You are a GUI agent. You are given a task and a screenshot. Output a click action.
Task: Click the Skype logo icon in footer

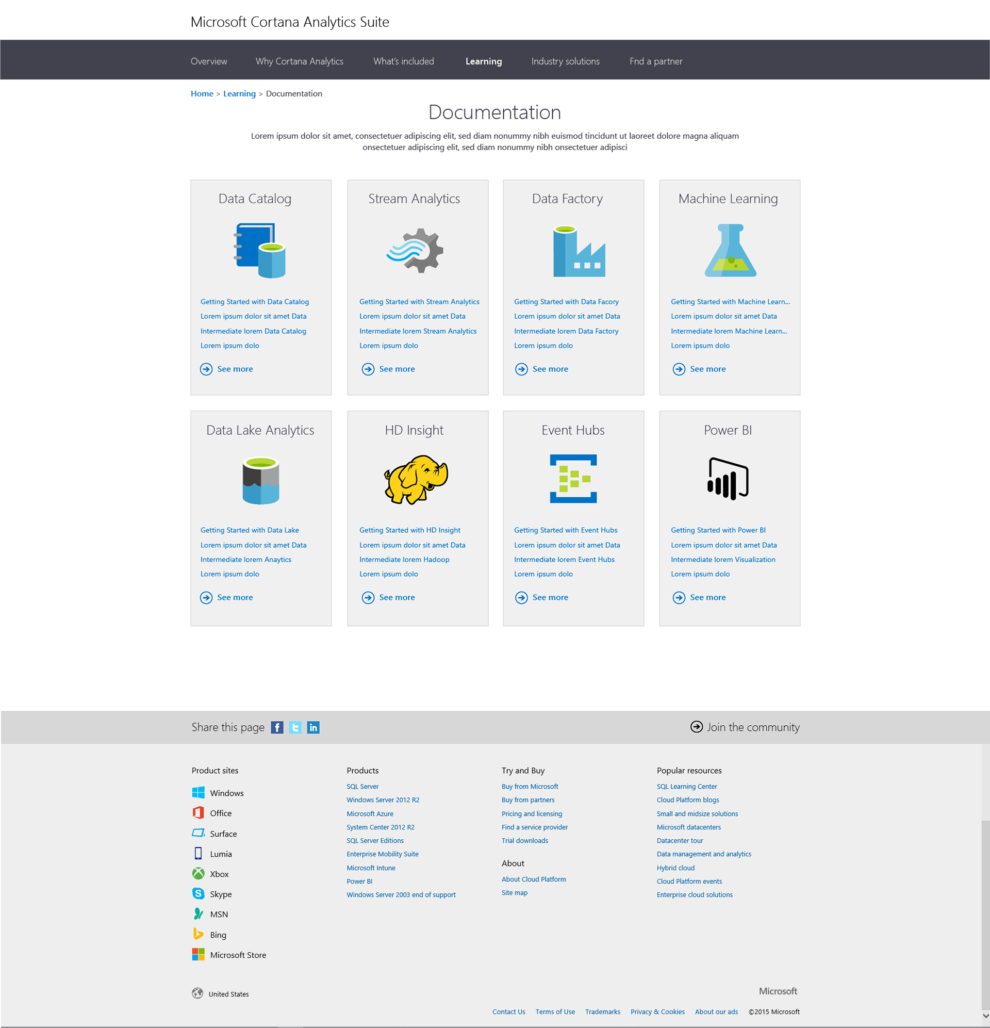coord(198,894)
